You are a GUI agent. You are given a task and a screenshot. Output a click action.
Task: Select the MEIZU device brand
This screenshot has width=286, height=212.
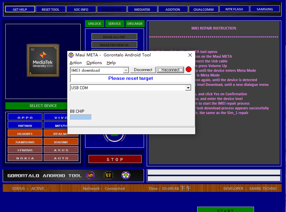(56, 125)
